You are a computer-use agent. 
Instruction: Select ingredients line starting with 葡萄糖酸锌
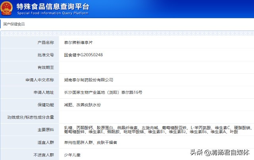(151, 132)
